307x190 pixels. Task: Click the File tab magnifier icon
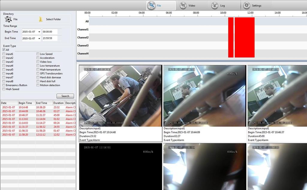point(151,5)
